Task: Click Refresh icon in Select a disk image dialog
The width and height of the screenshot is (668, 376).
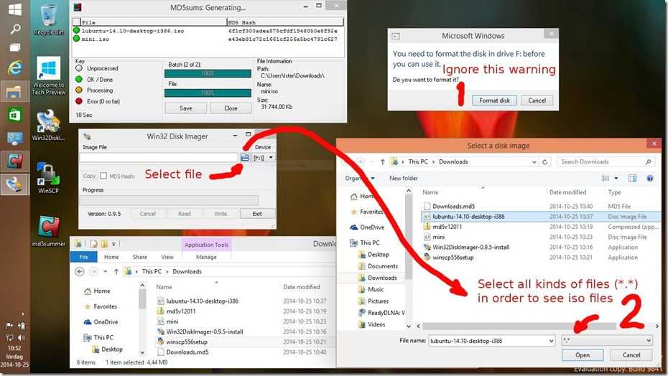Action: [544, 162]
